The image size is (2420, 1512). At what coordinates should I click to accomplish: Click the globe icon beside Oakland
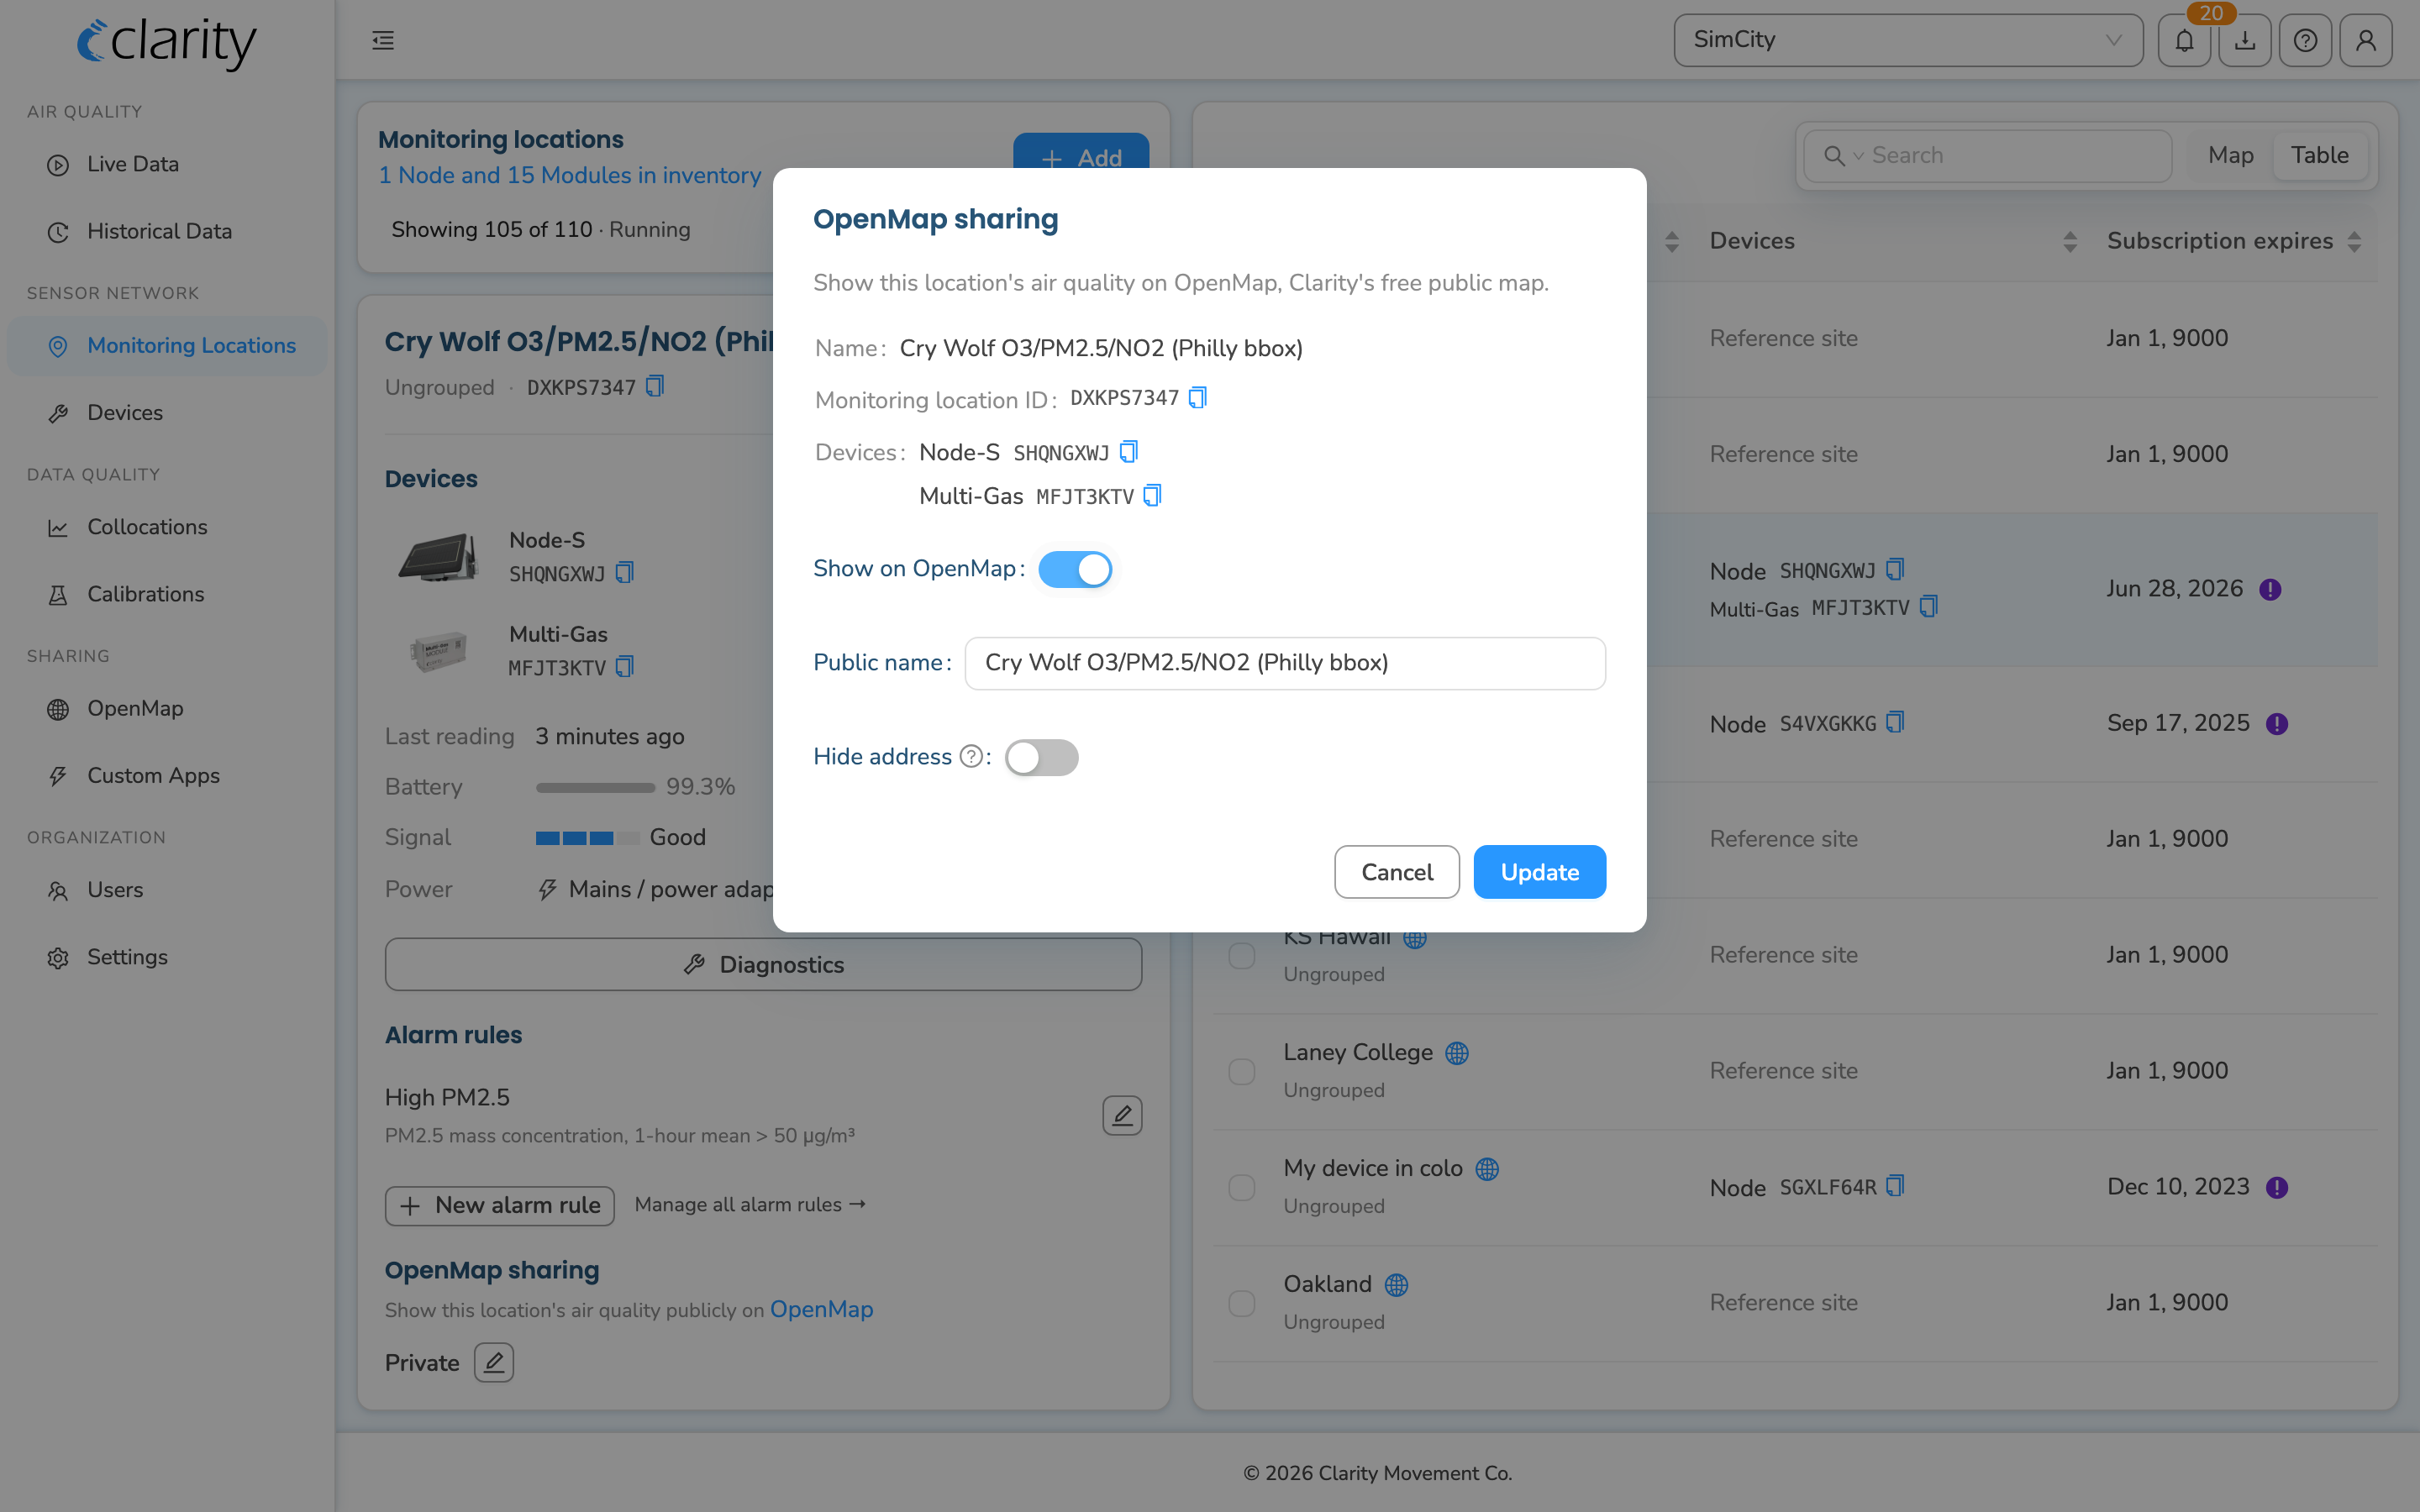pos(1396,1285)
